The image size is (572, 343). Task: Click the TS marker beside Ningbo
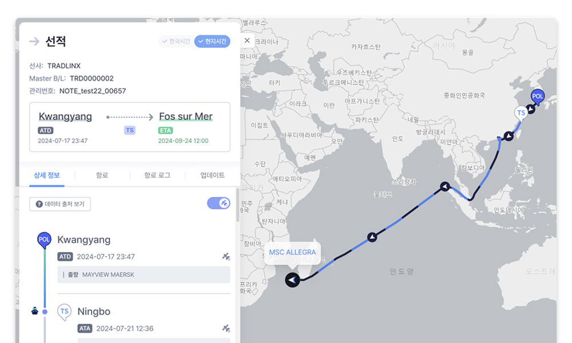[x=64, y=312]
